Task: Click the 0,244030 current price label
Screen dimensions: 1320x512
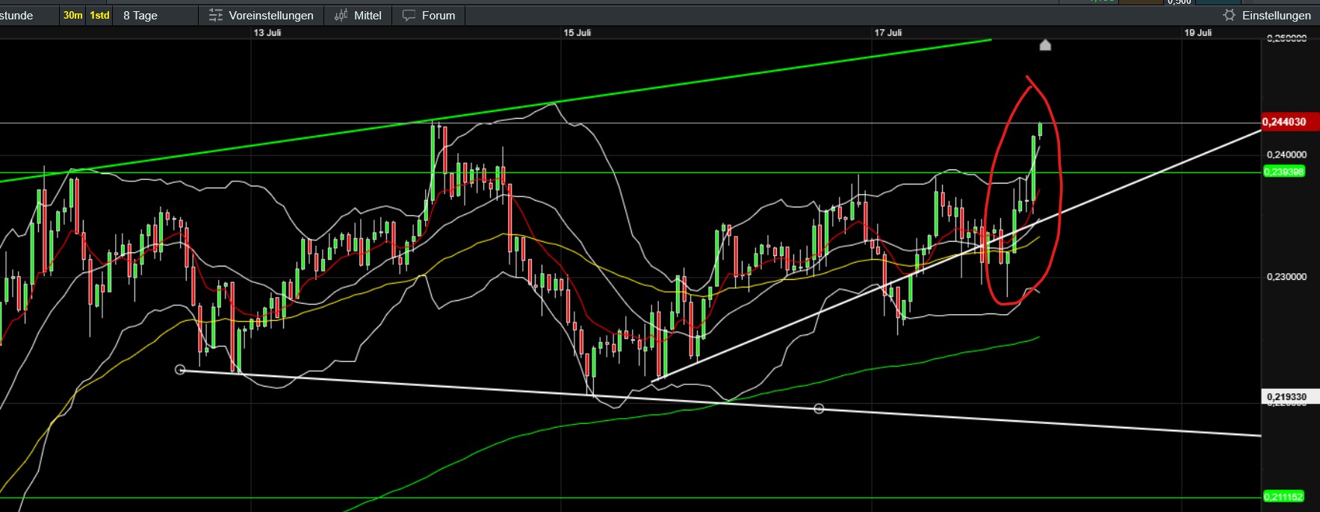Action: (1290, 122)
